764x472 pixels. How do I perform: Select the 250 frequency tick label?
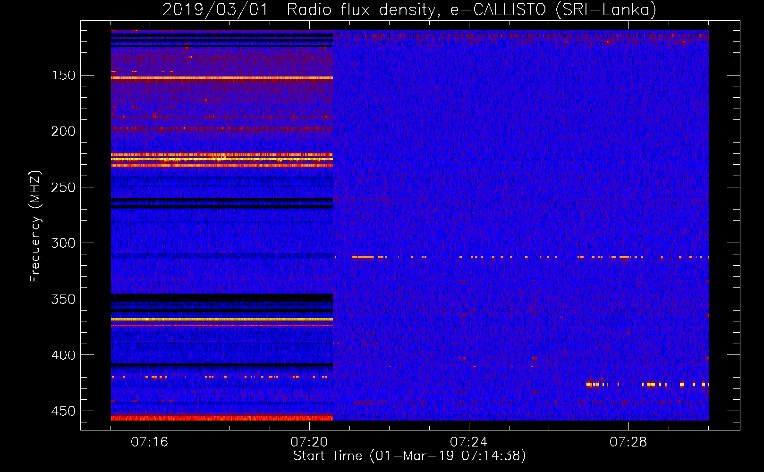[63, 187]
